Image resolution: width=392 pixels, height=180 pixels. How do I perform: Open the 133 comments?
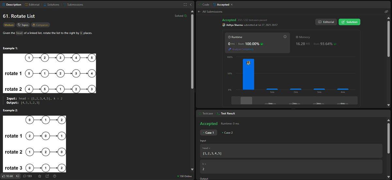click(27, 176)
